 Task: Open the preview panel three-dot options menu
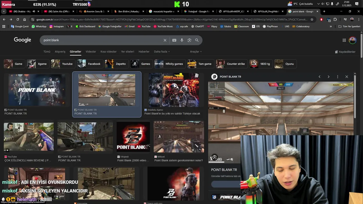pyautogui.click(x=337, y=77)
